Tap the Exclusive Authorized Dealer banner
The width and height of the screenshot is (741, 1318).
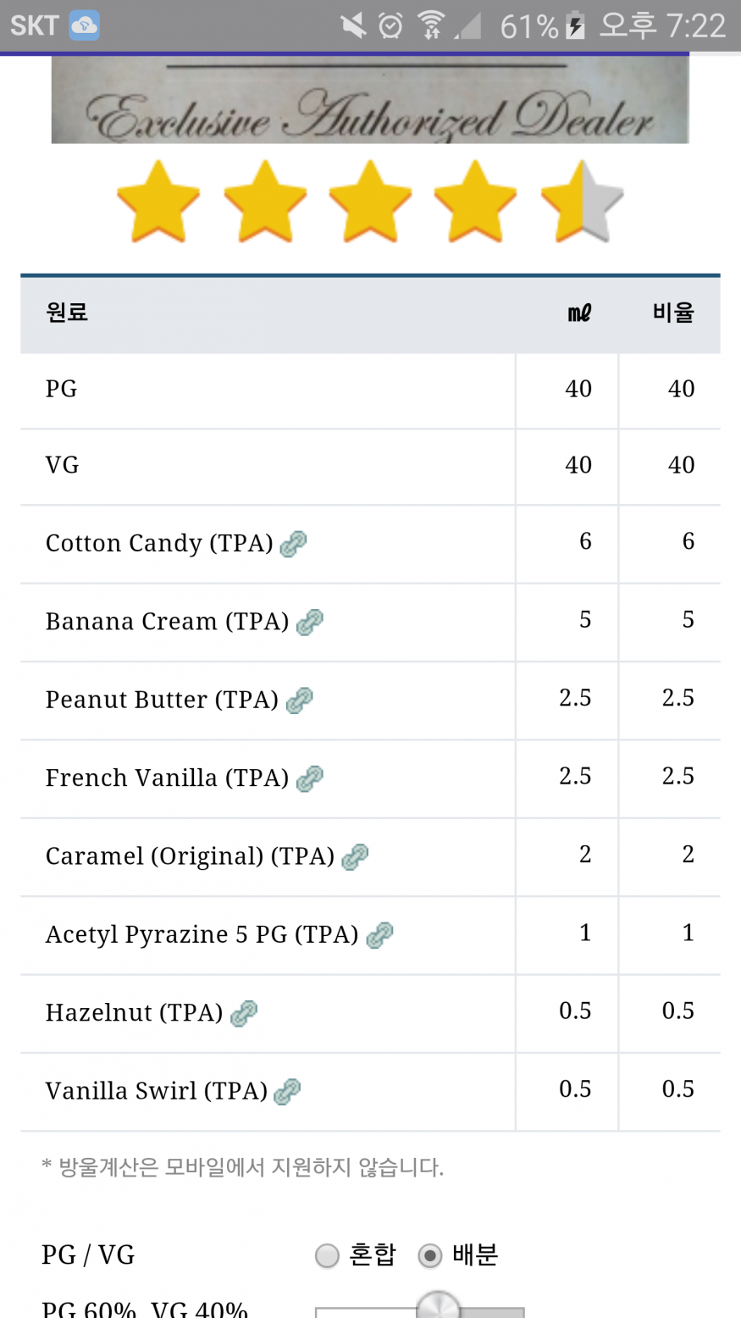click(370, 100)
